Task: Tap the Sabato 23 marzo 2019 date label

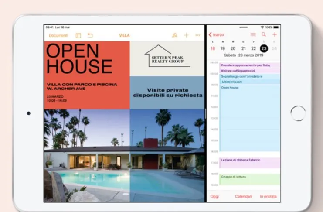Action: tap(244, 55)
